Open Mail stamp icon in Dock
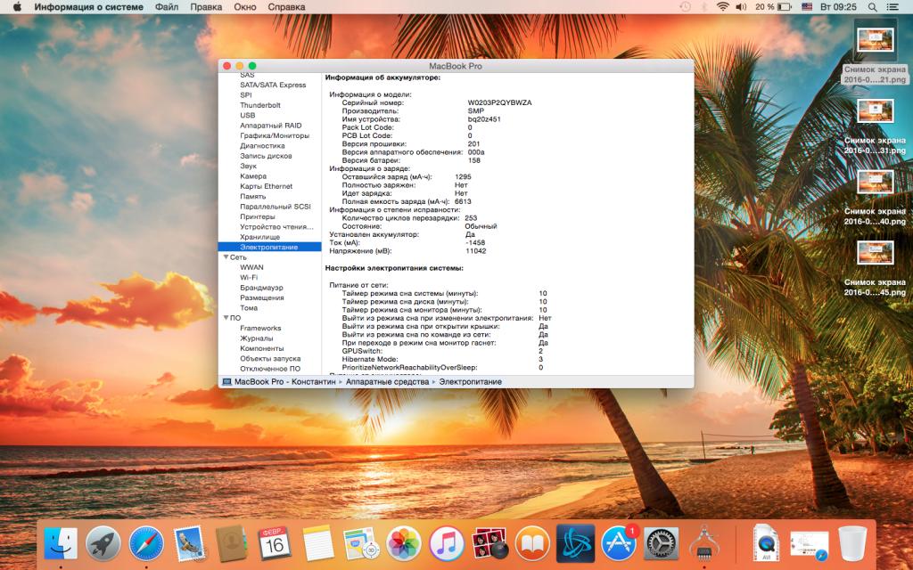The height and width of the screenshot is (570, 913). tap(189, 544)
